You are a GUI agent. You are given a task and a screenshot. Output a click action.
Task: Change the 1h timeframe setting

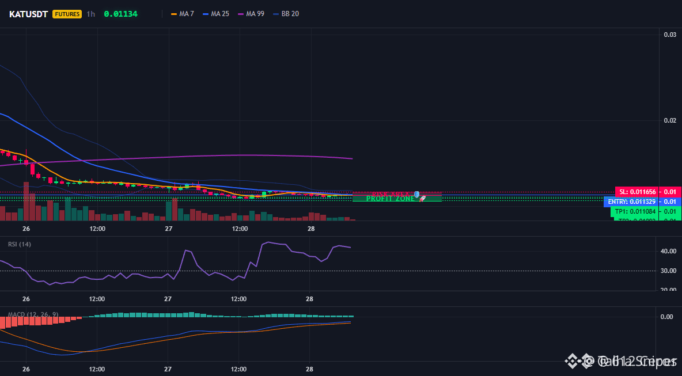point(90,14)
